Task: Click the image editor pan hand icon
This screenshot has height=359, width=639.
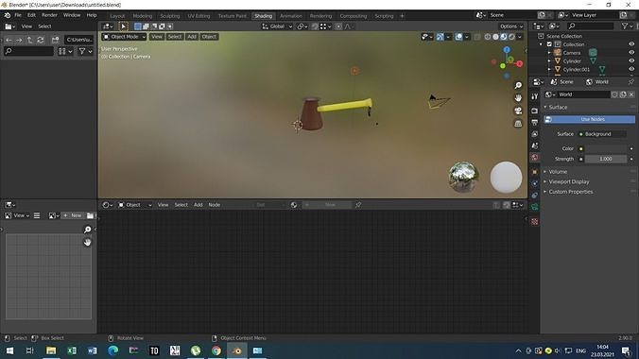Action: pos(87,243)
